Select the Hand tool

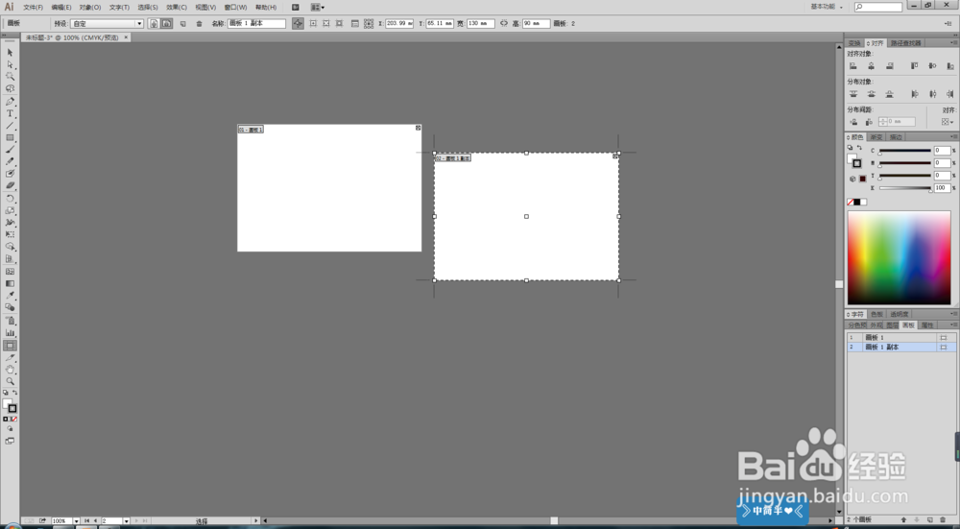coord(10,370)
